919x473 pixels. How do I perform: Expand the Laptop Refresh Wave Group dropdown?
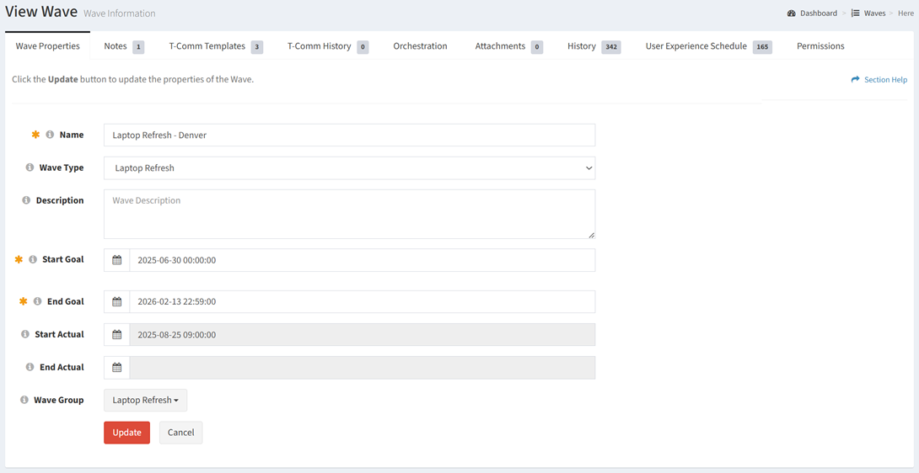pyautogui.click(x=145, y=400)
